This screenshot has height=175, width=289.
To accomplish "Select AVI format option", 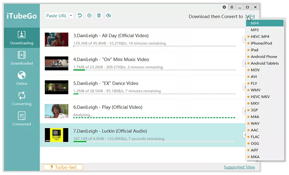I will [265, 77].
